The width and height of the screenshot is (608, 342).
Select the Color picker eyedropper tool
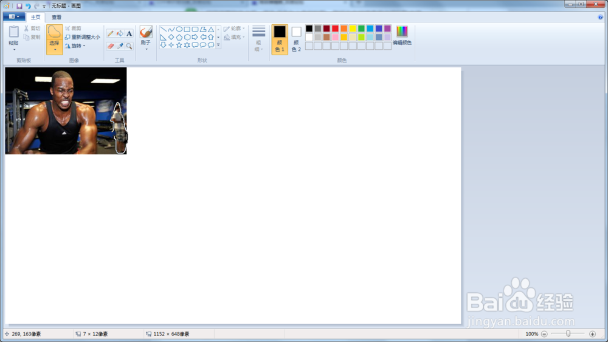tap(120, 46)
